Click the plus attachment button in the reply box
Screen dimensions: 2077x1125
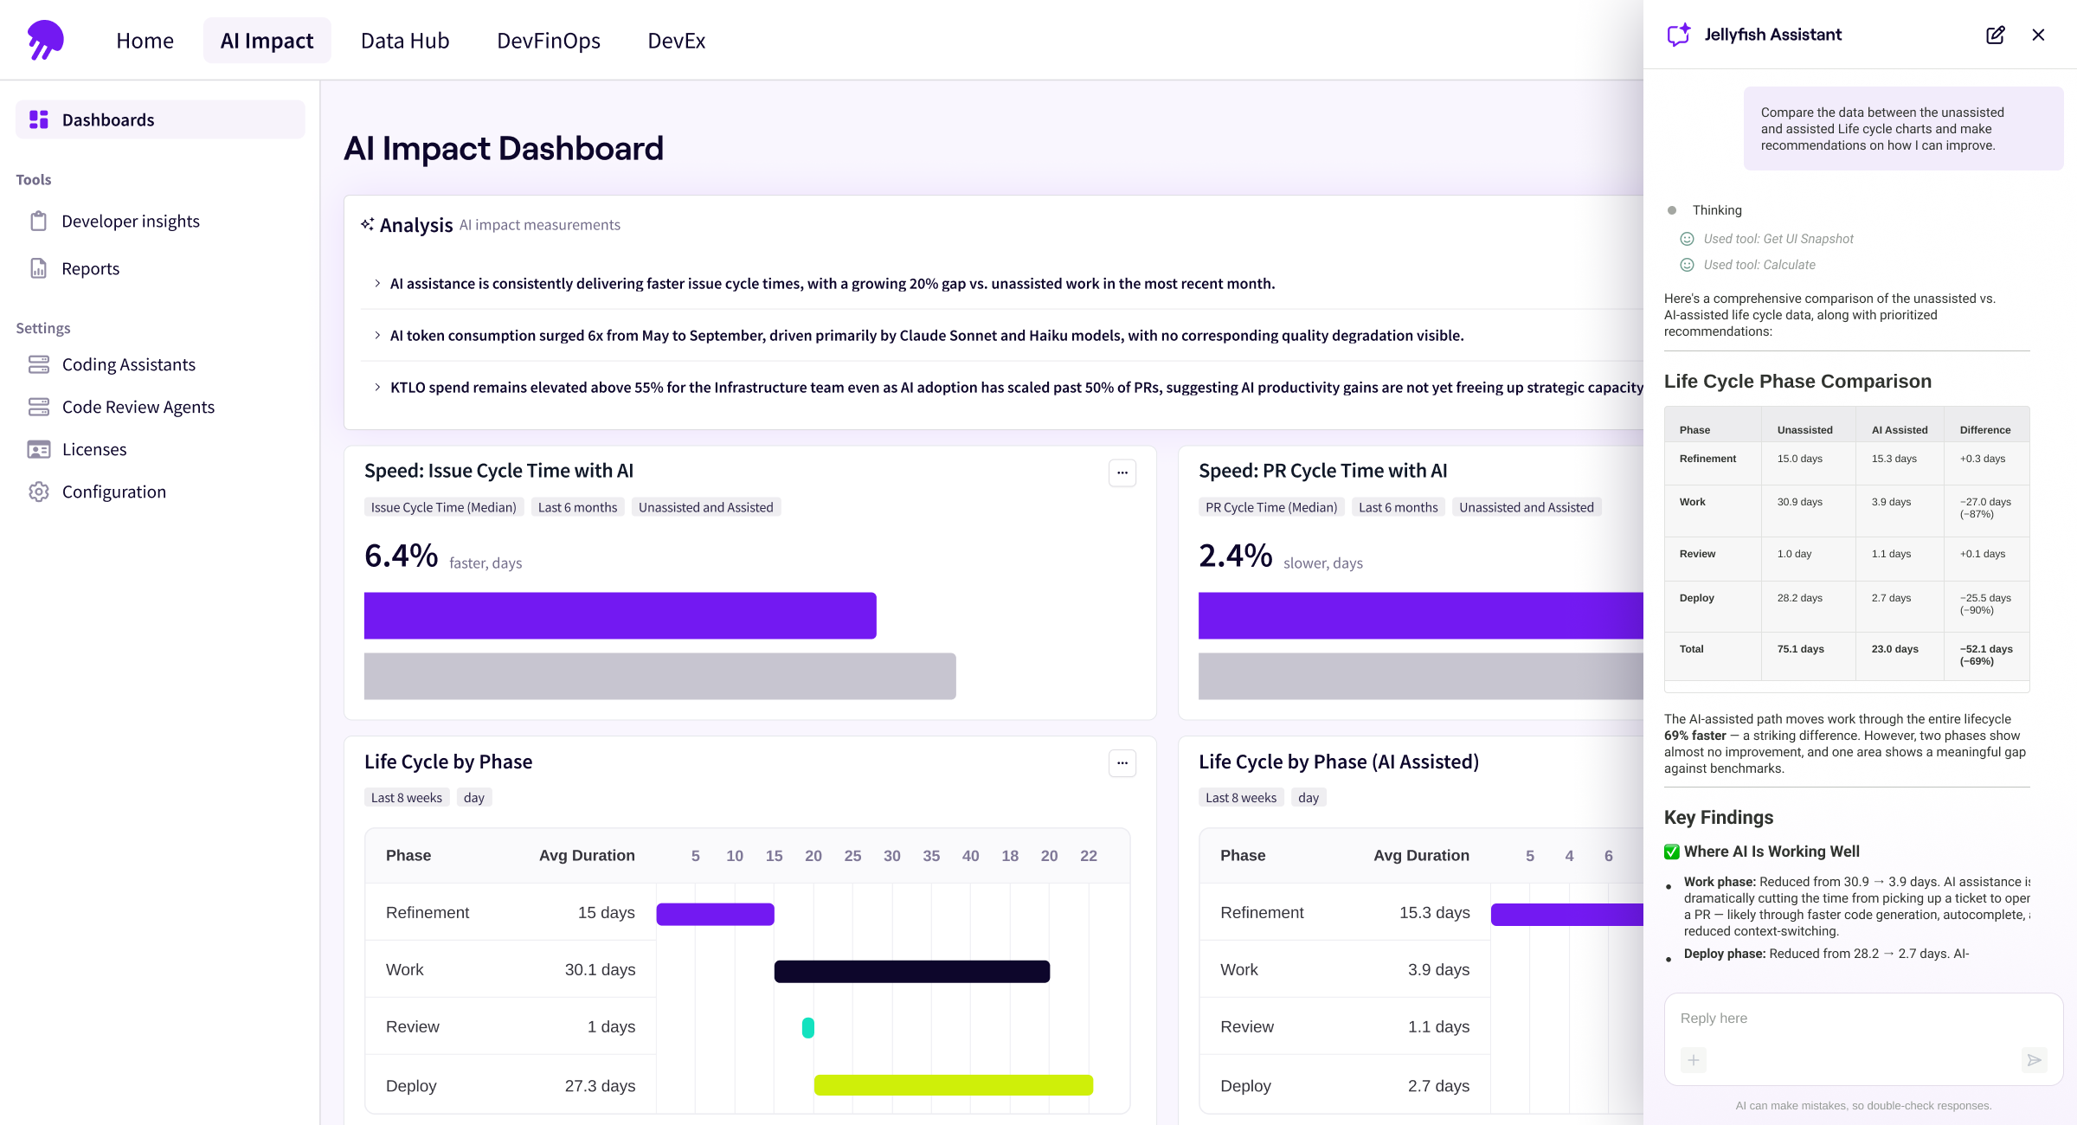coord(1694,1060)
